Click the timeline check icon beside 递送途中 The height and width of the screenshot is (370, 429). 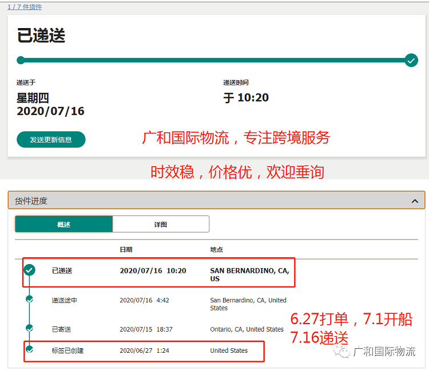coord(30,299)
